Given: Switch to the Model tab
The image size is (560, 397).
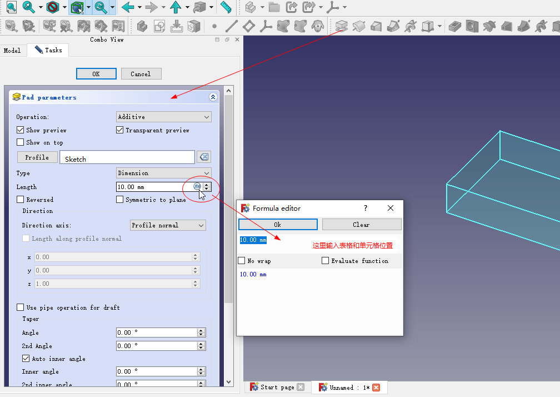Looking at the screenshot, I should pos(12,51).
